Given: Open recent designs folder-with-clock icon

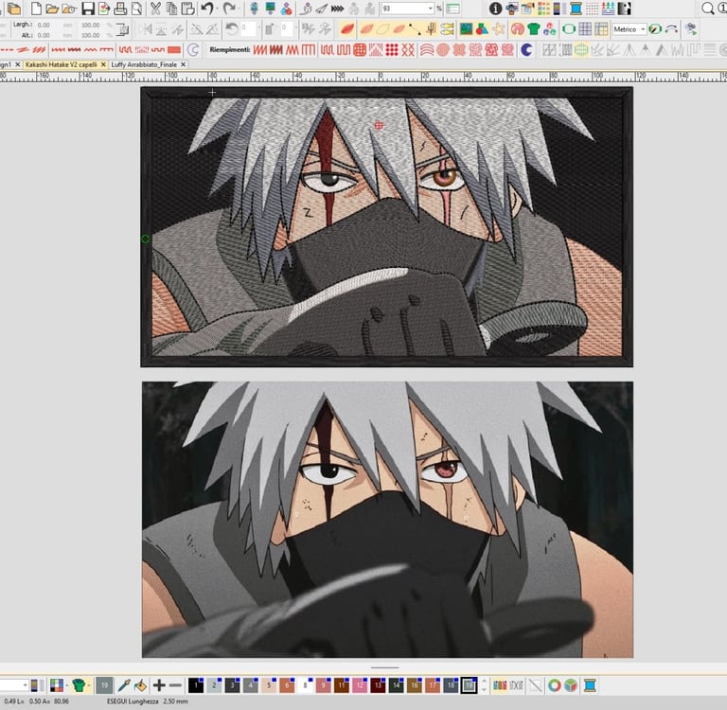Looking at the screenshot, I should (68, 9).
